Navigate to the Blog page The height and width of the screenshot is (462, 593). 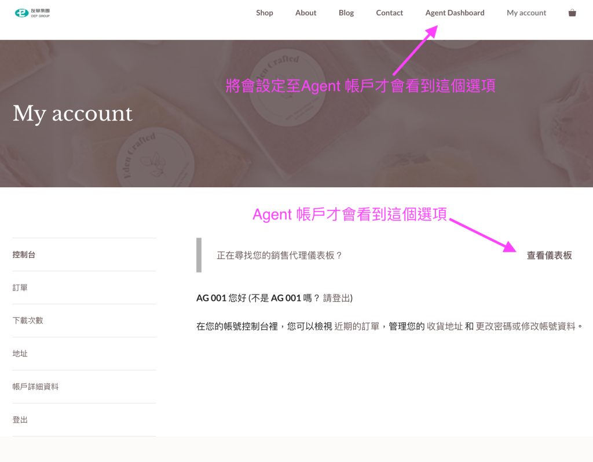point(346,13)
